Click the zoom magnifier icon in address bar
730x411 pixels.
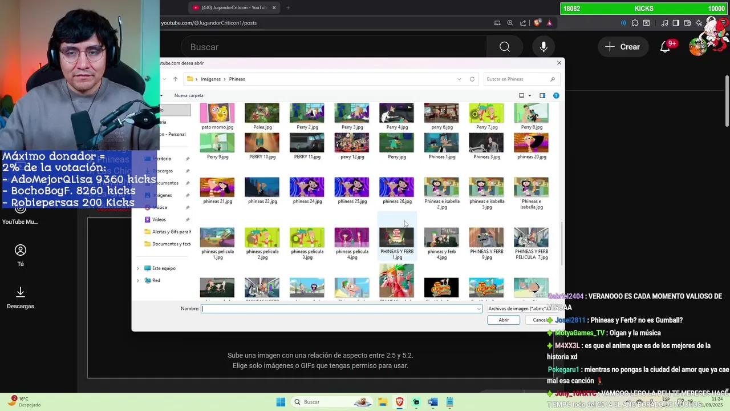coord(510,23)
